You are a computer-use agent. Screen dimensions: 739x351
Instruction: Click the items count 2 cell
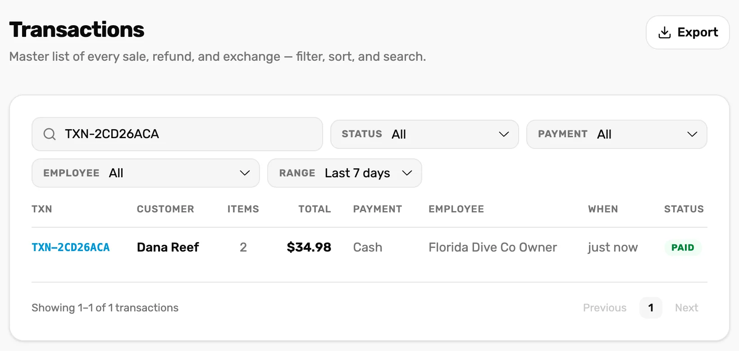coord(243,247)
